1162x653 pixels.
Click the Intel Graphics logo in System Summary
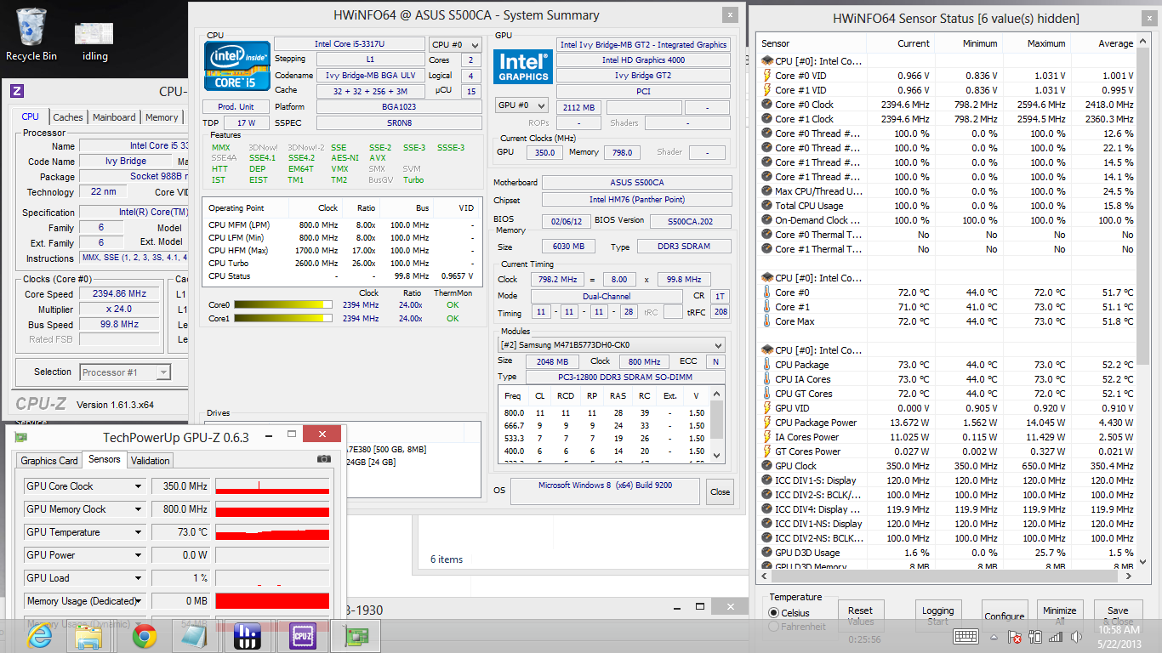523,66
